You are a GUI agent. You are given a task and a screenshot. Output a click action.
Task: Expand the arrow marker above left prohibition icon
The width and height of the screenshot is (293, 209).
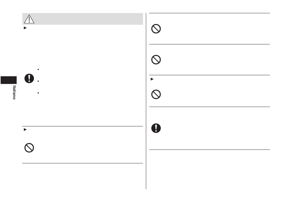click(25, 129)
